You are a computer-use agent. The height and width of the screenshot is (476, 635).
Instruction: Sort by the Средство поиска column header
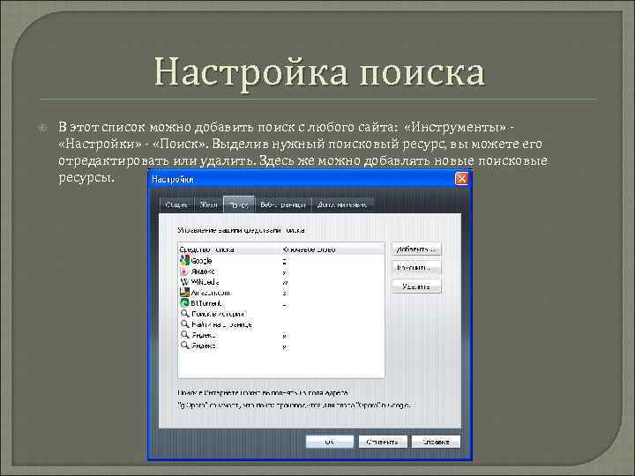[229, 249]
